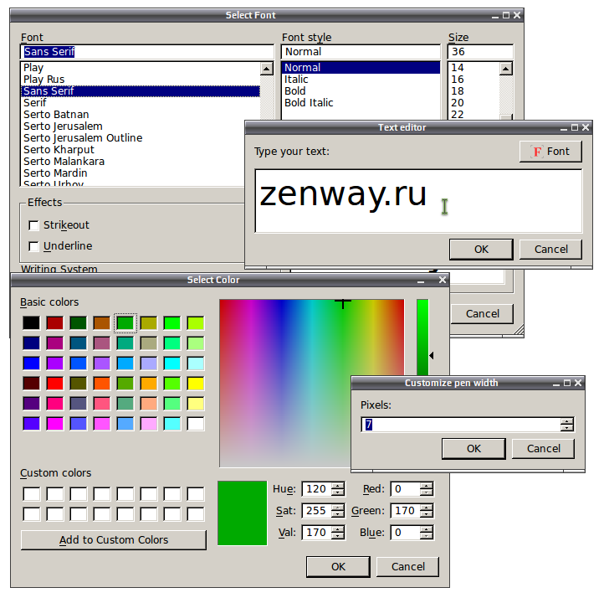Cancel the Select Font dialog

click(x=482, y=314)
